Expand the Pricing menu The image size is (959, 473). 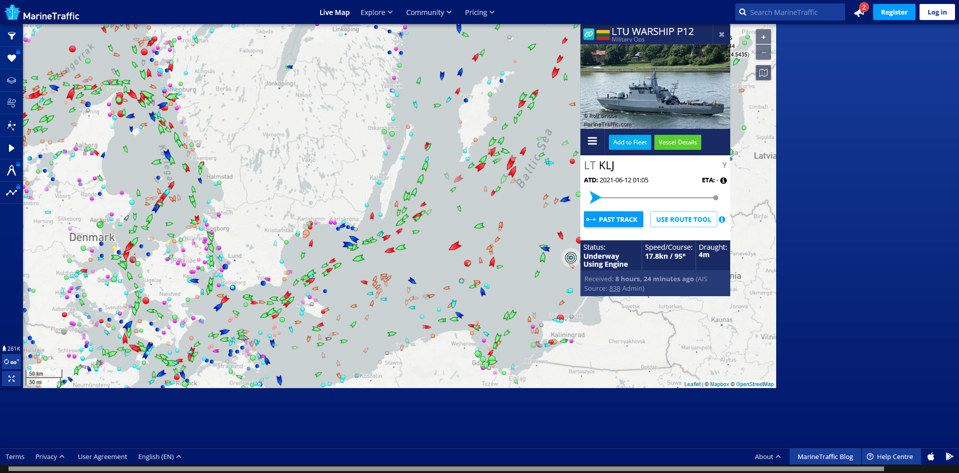point(479,12)
